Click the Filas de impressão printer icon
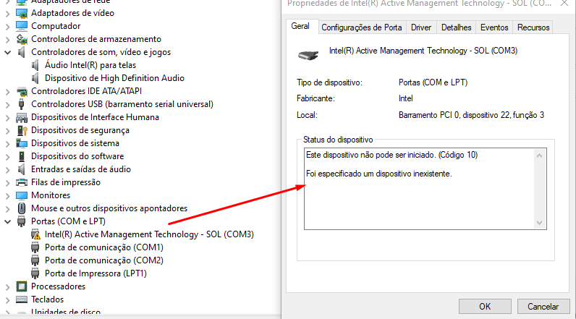Image resolution: width=576 pixels, height=319 pixels. click(22, 182)
